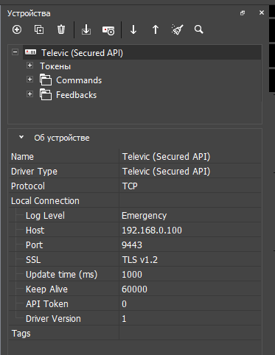Click the Name property label
Image resolution: width=275 pixels, height=355 pixels.
(x=22, y=157)
